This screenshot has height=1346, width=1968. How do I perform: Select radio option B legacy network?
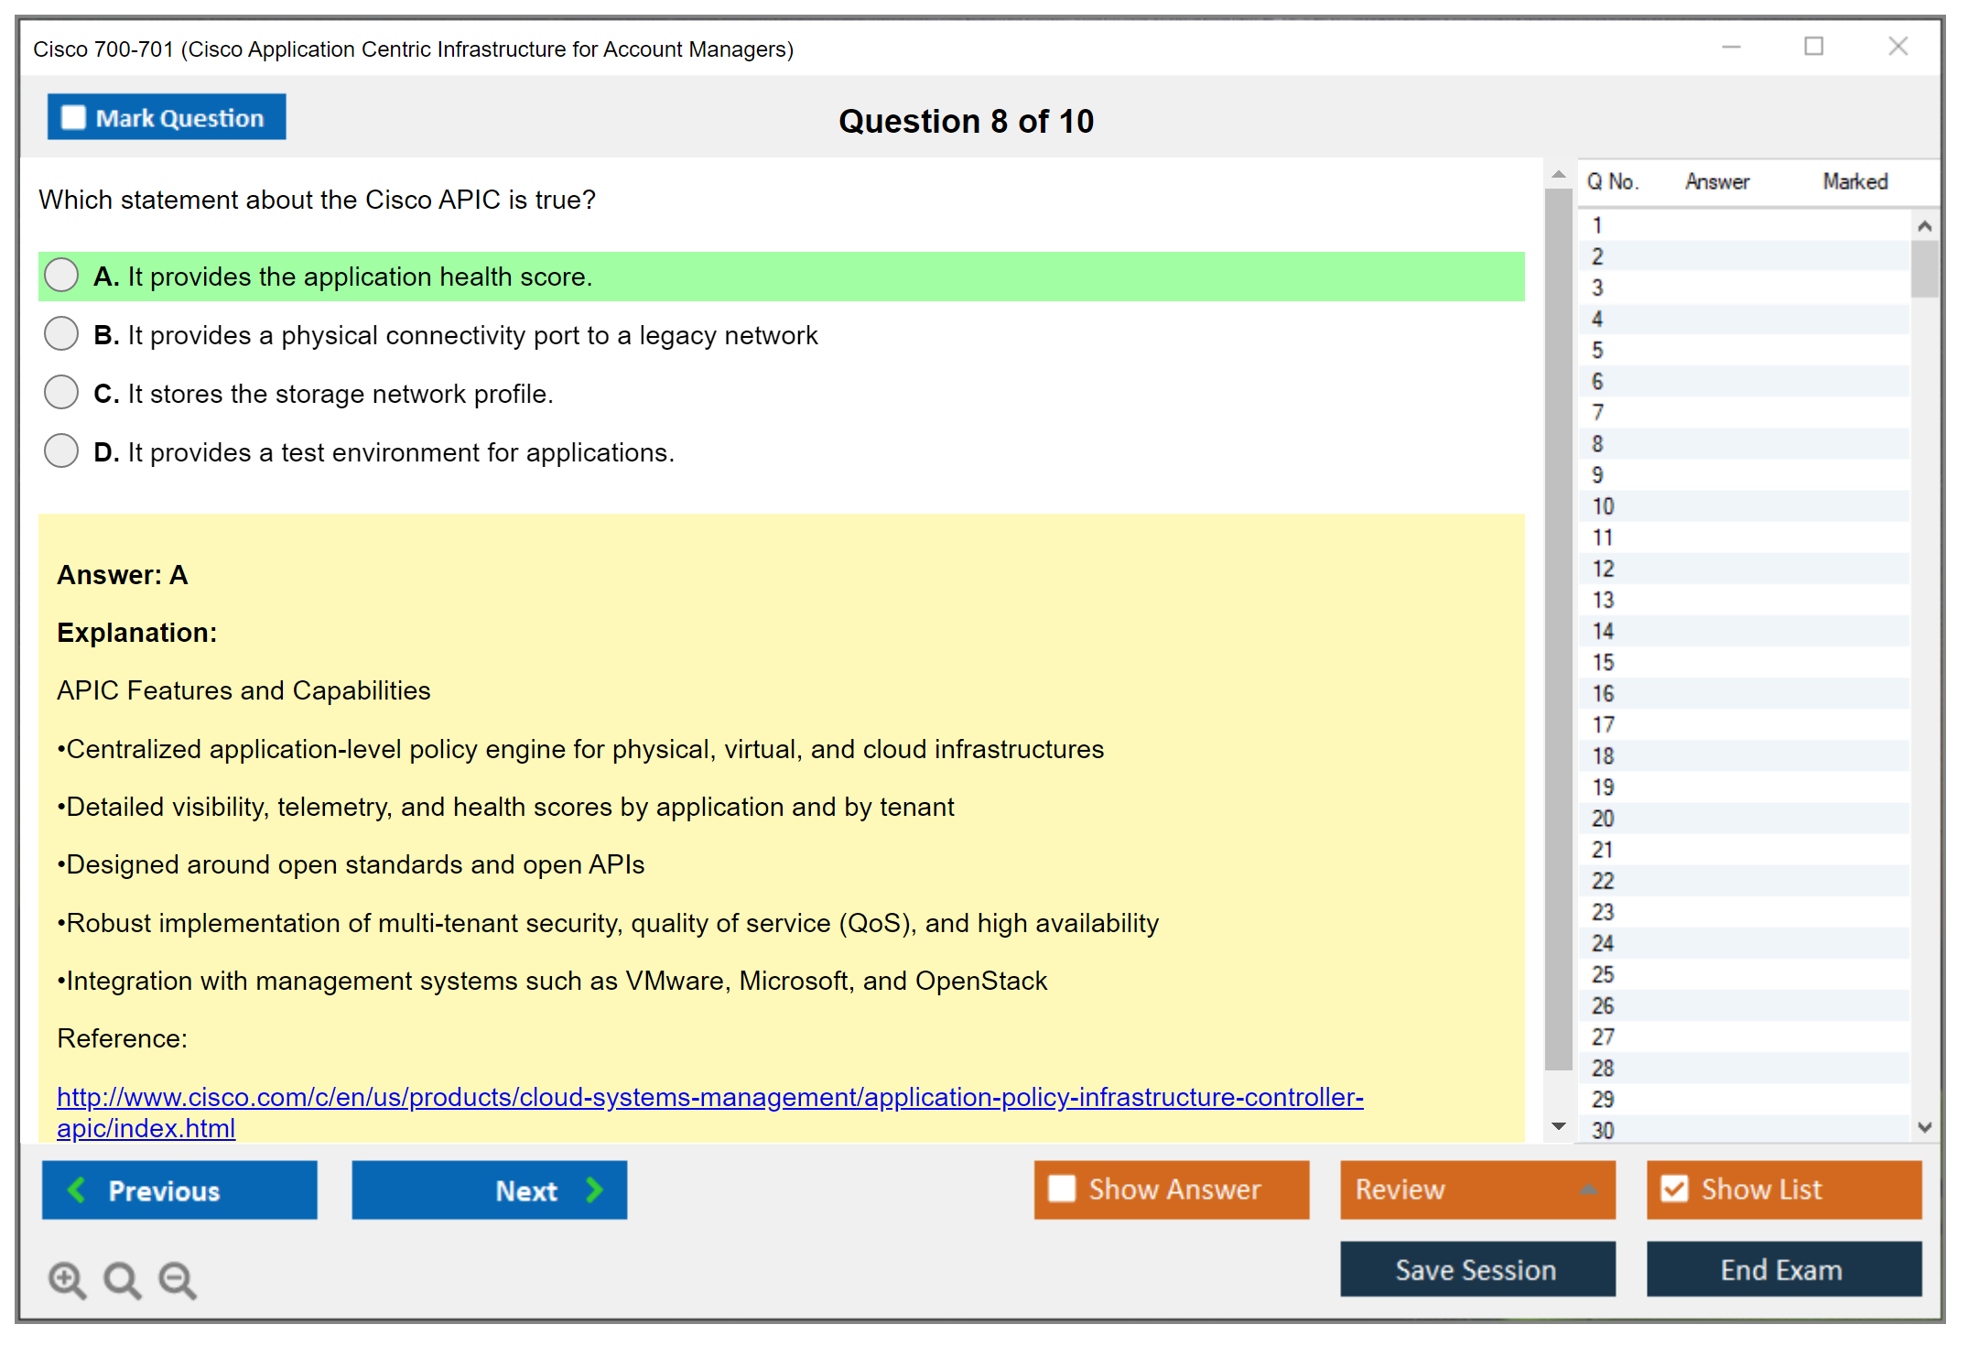pyautogui.click(x=61, y=334)
